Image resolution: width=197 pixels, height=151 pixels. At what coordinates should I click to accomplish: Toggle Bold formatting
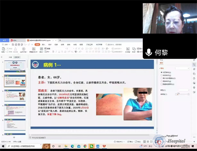tap(53, 52)
